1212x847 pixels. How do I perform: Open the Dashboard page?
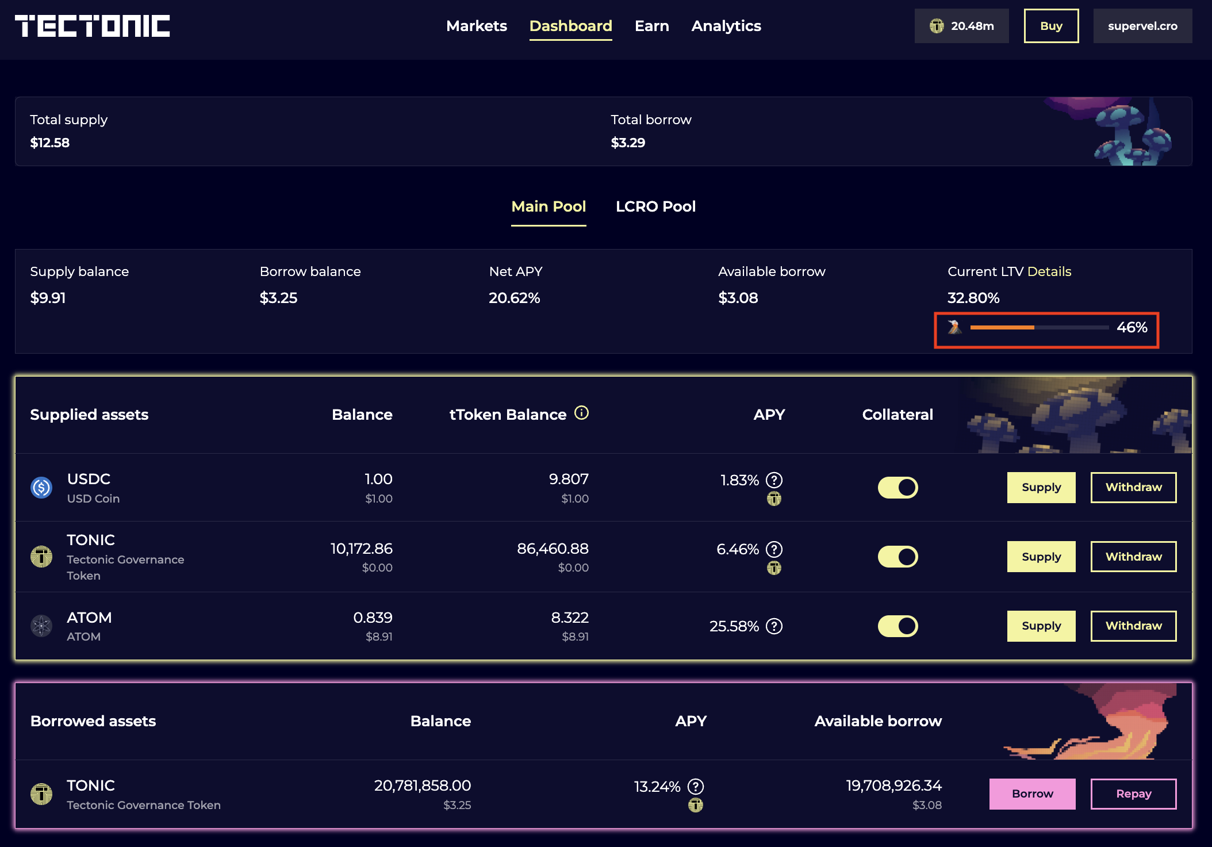pyautogui.click(x=570, y=26)
